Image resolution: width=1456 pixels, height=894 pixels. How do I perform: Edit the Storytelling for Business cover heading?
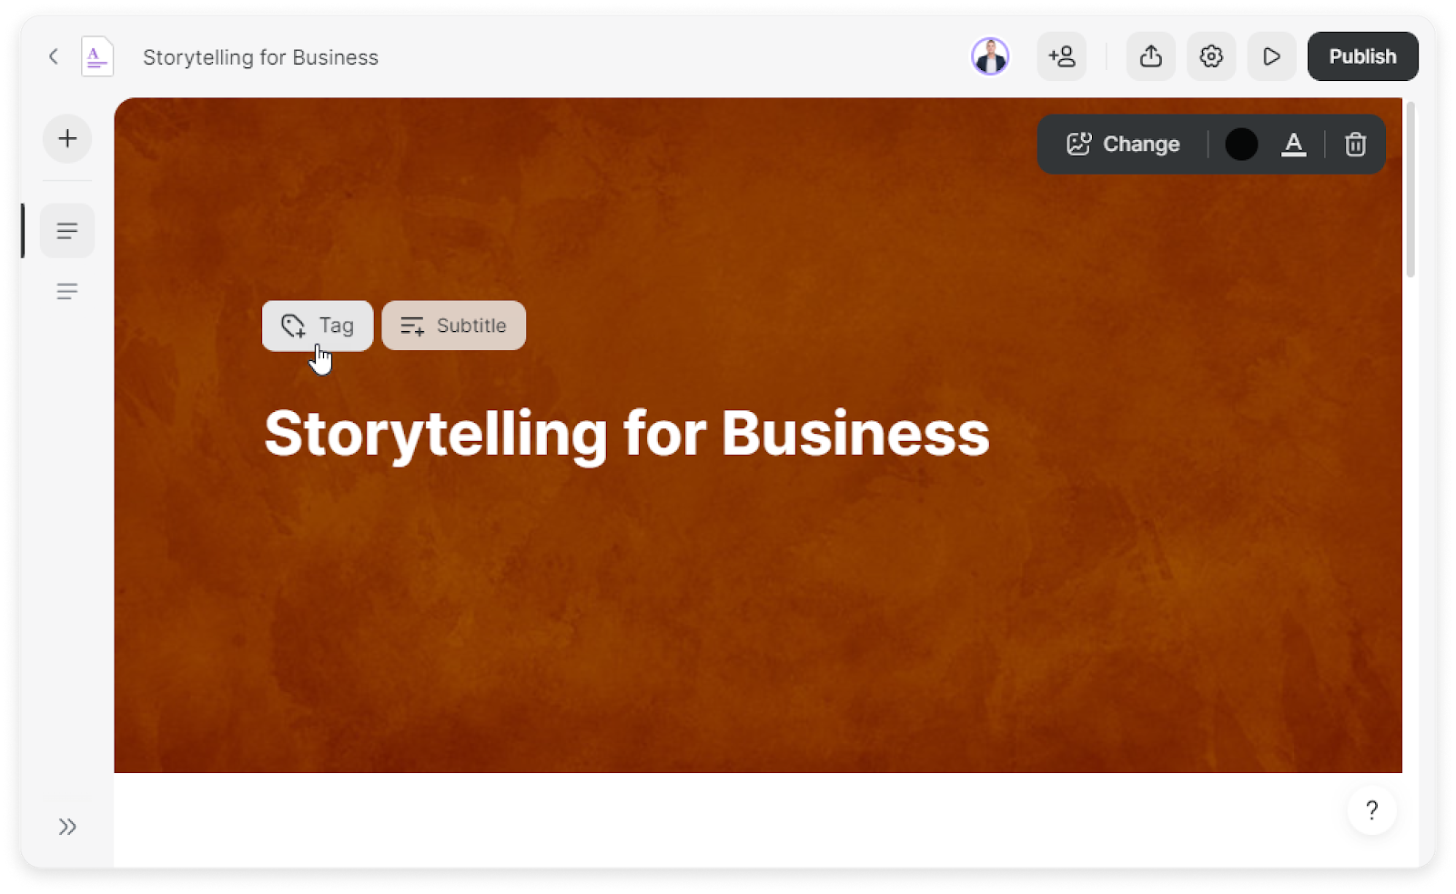[x=626, y=433]
